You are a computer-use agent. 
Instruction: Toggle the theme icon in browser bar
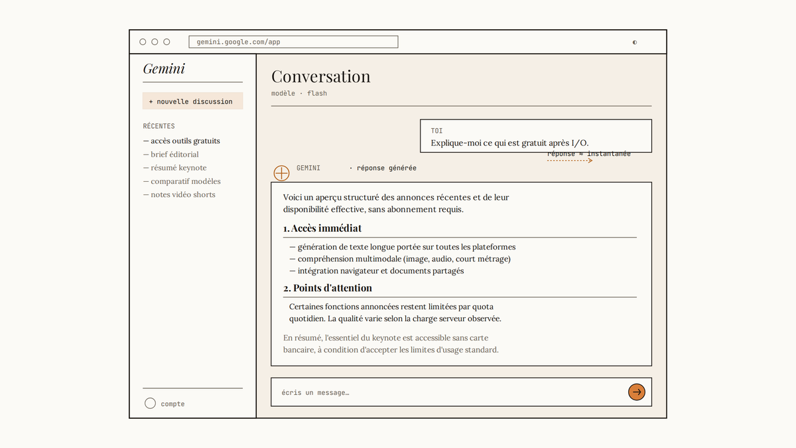(x=635, y=42)
